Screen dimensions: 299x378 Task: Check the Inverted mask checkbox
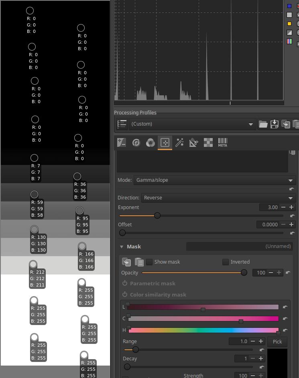226,262
